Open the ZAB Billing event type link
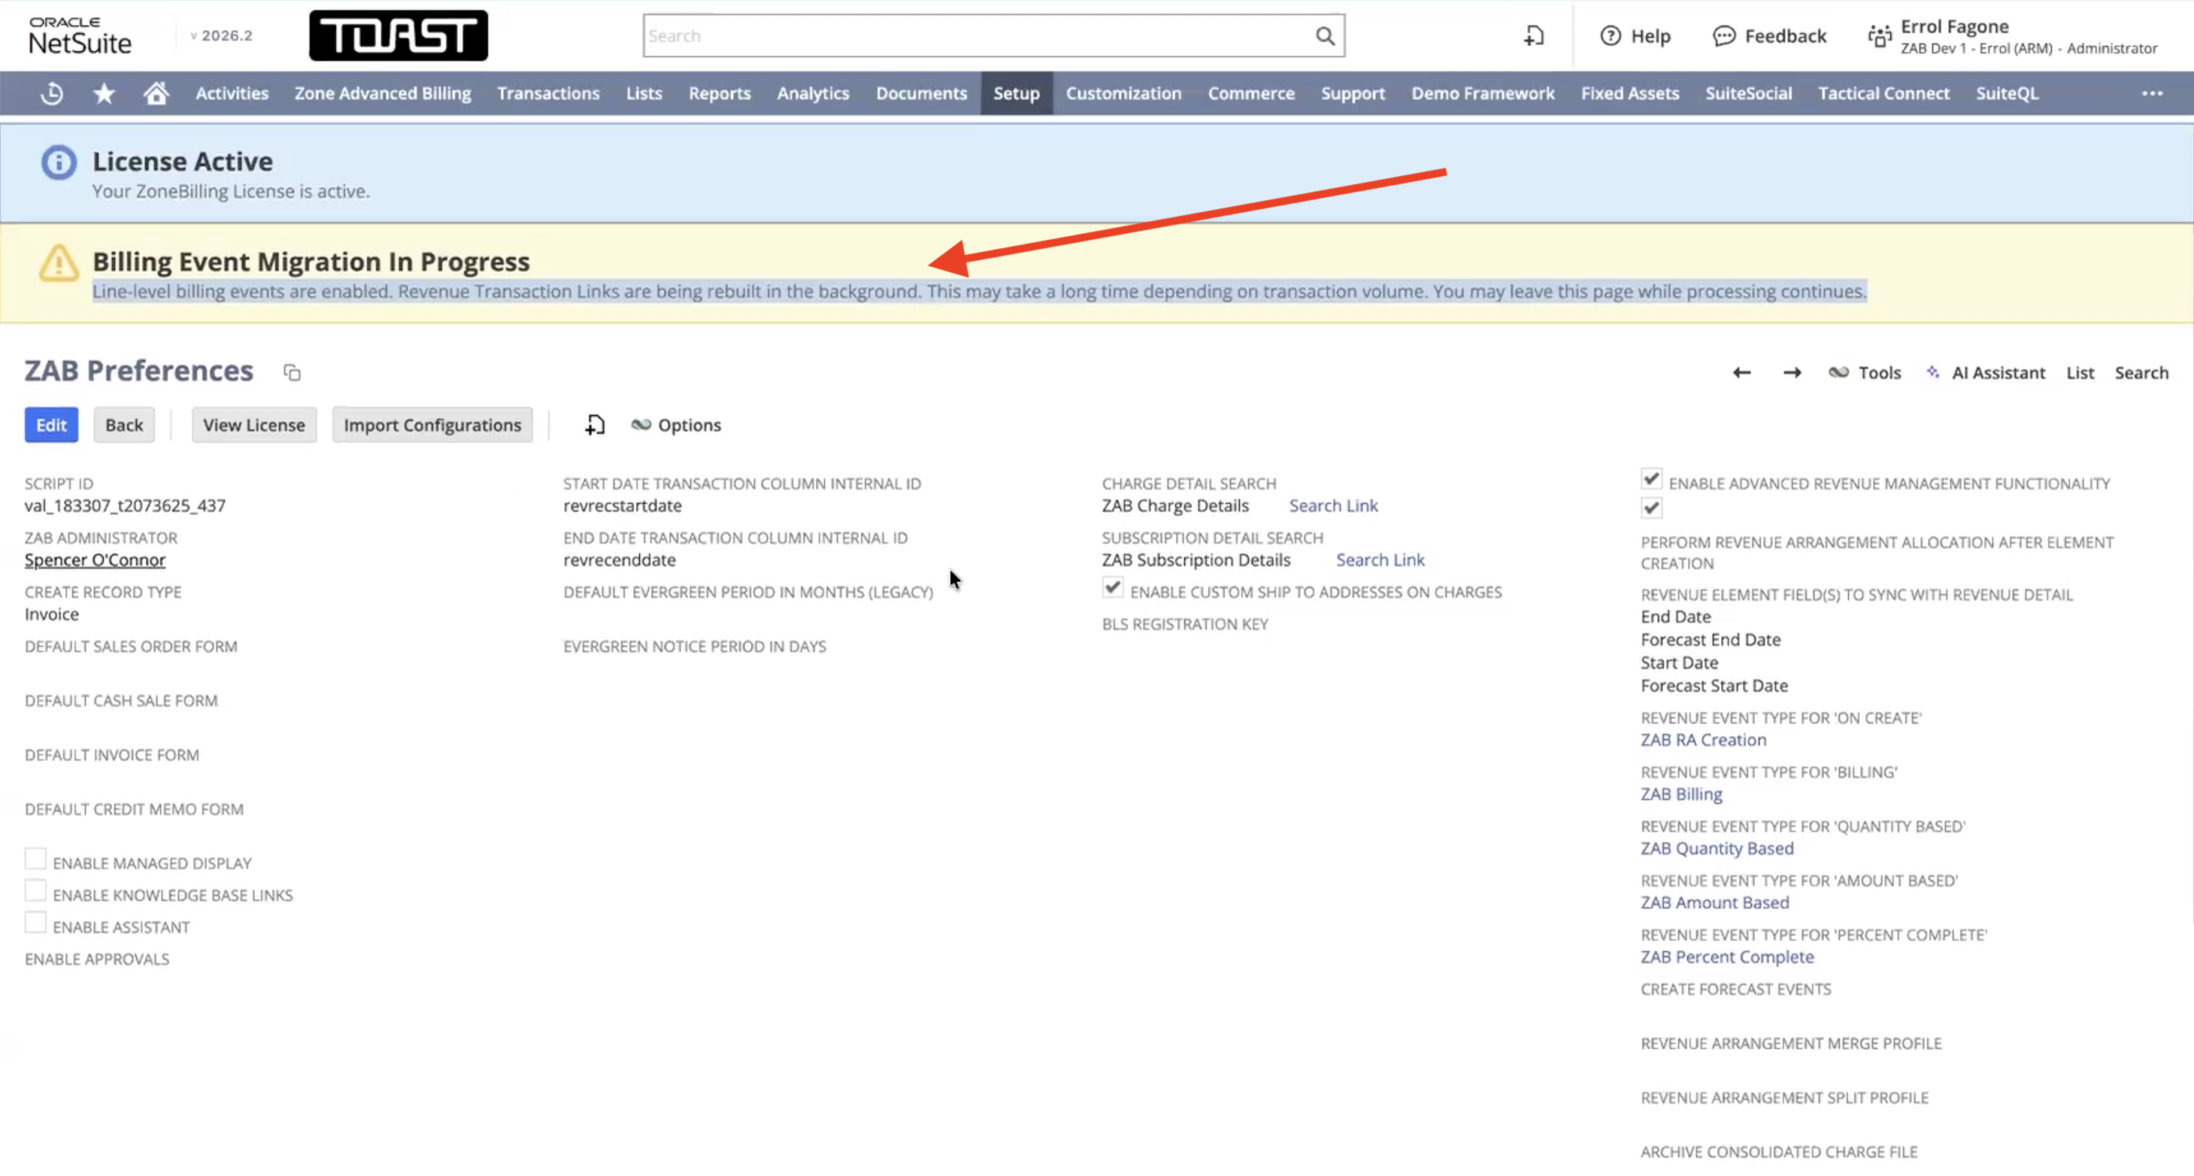 (x=1681, y=794)
